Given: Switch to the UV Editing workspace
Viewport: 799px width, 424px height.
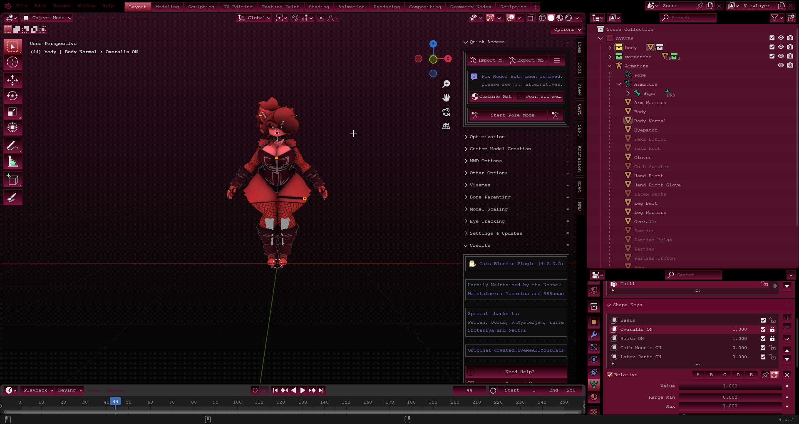Looking at the screenshot, I should 238,7.
